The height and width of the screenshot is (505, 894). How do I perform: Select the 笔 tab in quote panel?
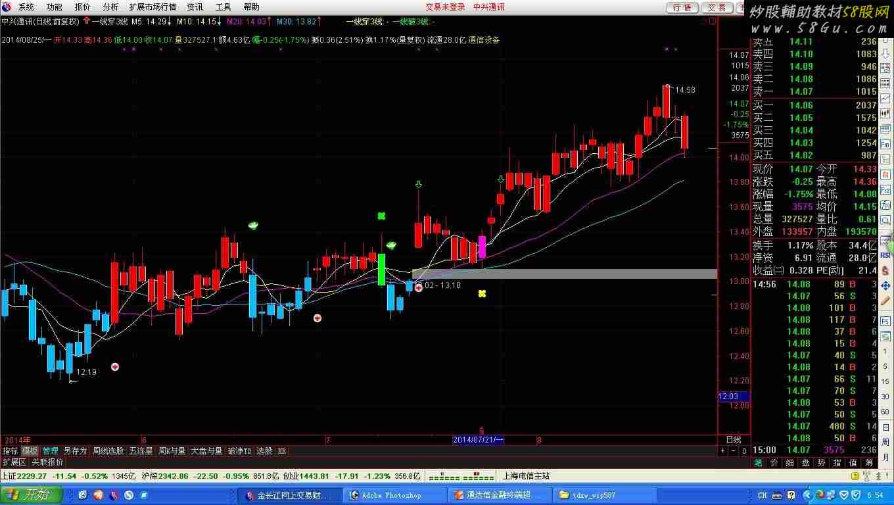[x=758, y=462]
